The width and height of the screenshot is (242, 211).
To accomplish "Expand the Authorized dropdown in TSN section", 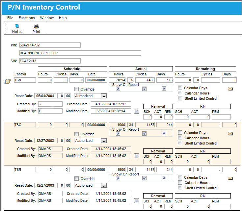I will tap(104, 96).
